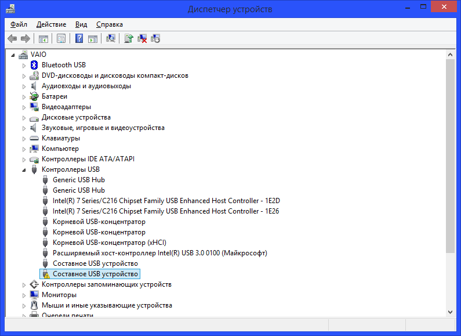Open Properties via the toolbar properties icon
Viewport: 461px width, 336px height.
61,38
